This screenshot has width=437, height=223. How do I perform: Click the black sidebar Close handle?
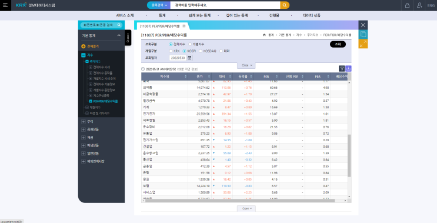pyautogui.click(x=128, y=38)
